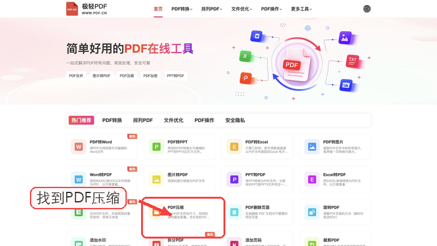The height and width of the screenshot is (246, 437).
Task: Go to the 首页 nav item
Action: tap(158, 9)
